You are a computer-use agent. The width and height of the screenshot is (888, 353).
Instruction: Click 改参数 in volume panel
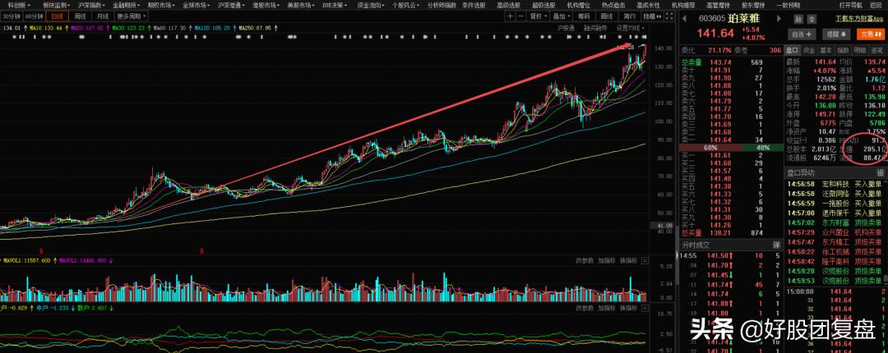[x=585, y=261]
